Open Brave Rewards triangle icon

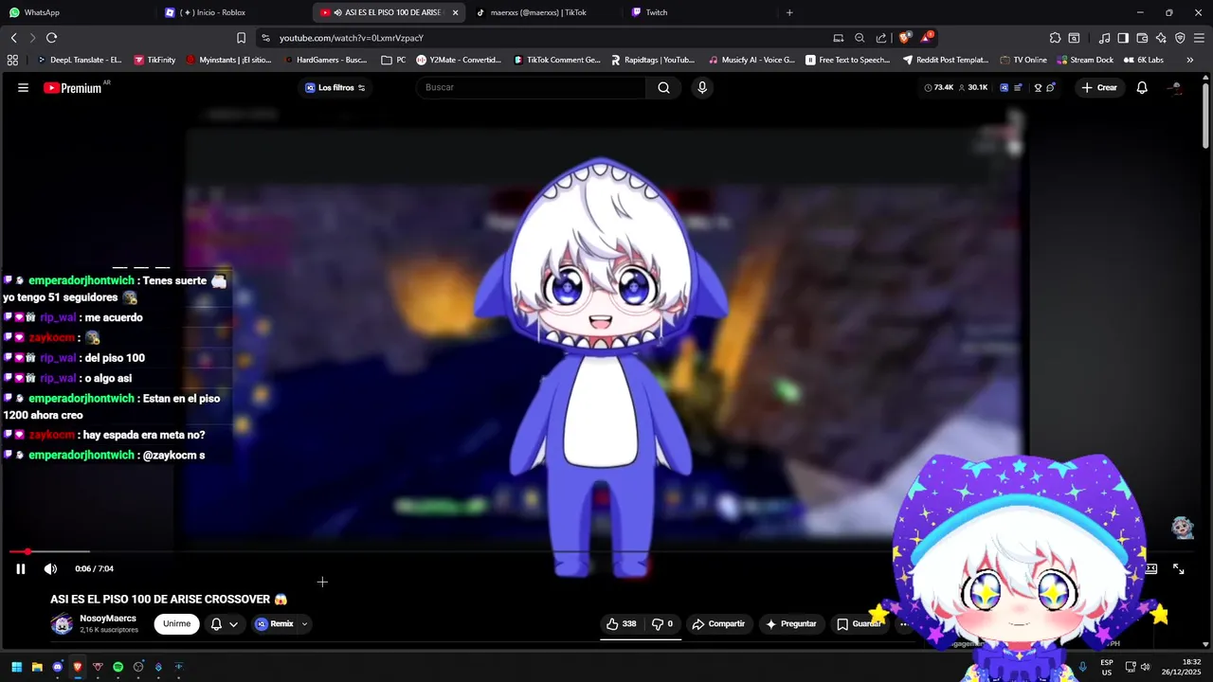[927, 38]
